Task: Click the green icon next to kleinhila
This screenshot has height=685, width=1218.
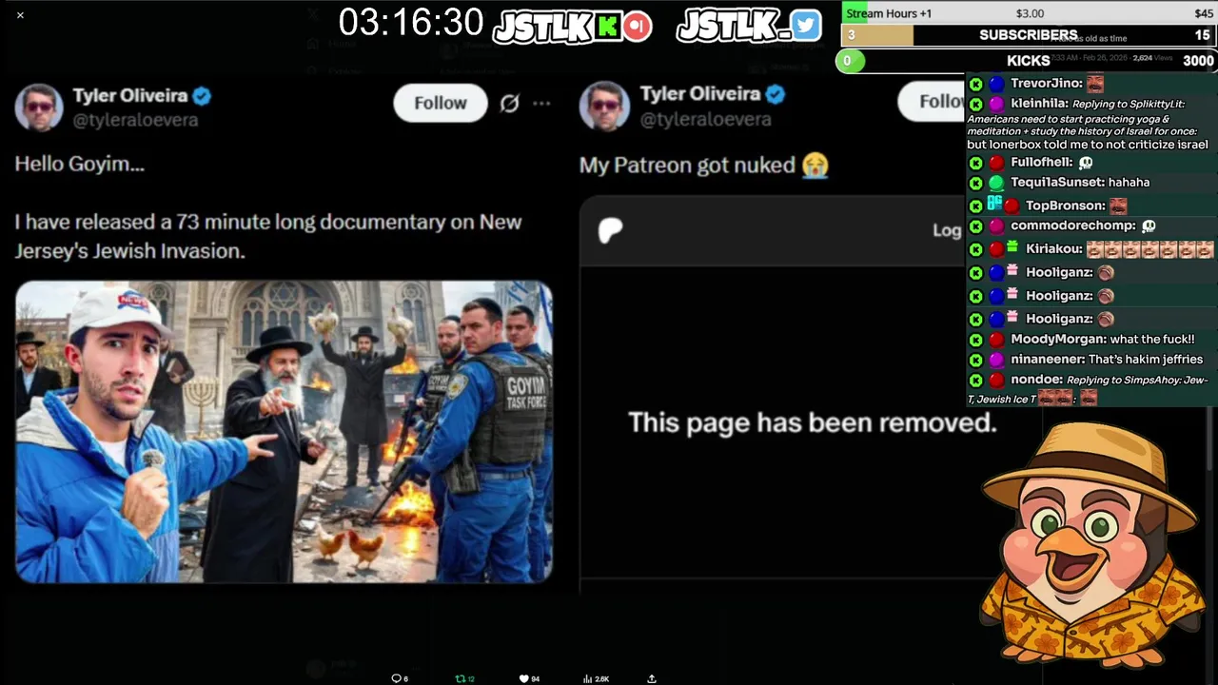Action: [x=975, y=104]
